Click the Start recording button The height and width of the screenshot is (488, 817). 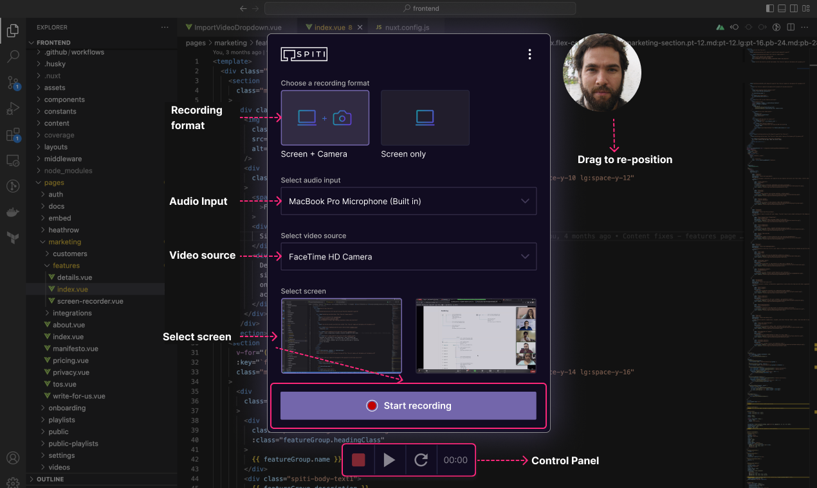pos(408,406)
